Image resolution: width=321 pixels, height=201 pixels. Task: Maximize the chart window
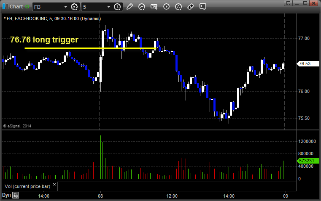pos(305,3)
